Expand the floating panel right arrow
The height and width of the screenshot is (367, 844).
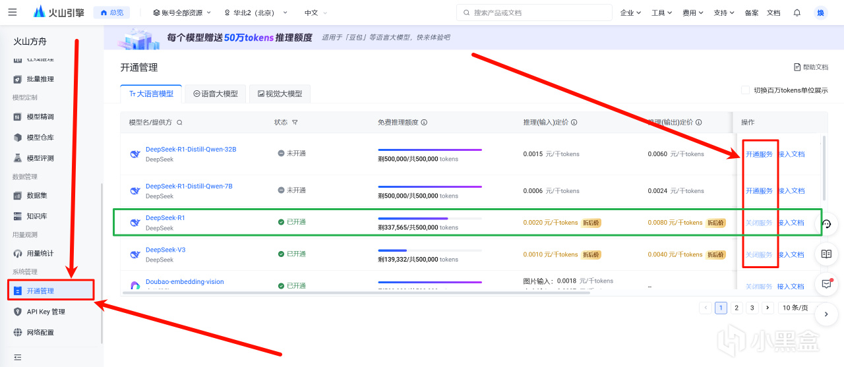[x=826, y=314]
